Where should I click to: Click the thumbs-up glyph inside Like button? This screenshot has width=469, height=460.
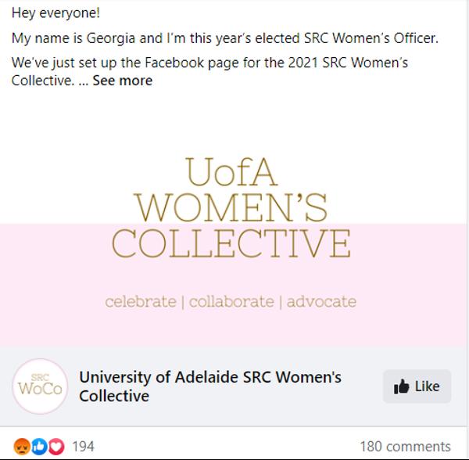pyautogui.click(x=401, y=386)
